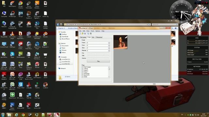
Task: Click the Play button in VTFEdit
Action: coord(98,61)
